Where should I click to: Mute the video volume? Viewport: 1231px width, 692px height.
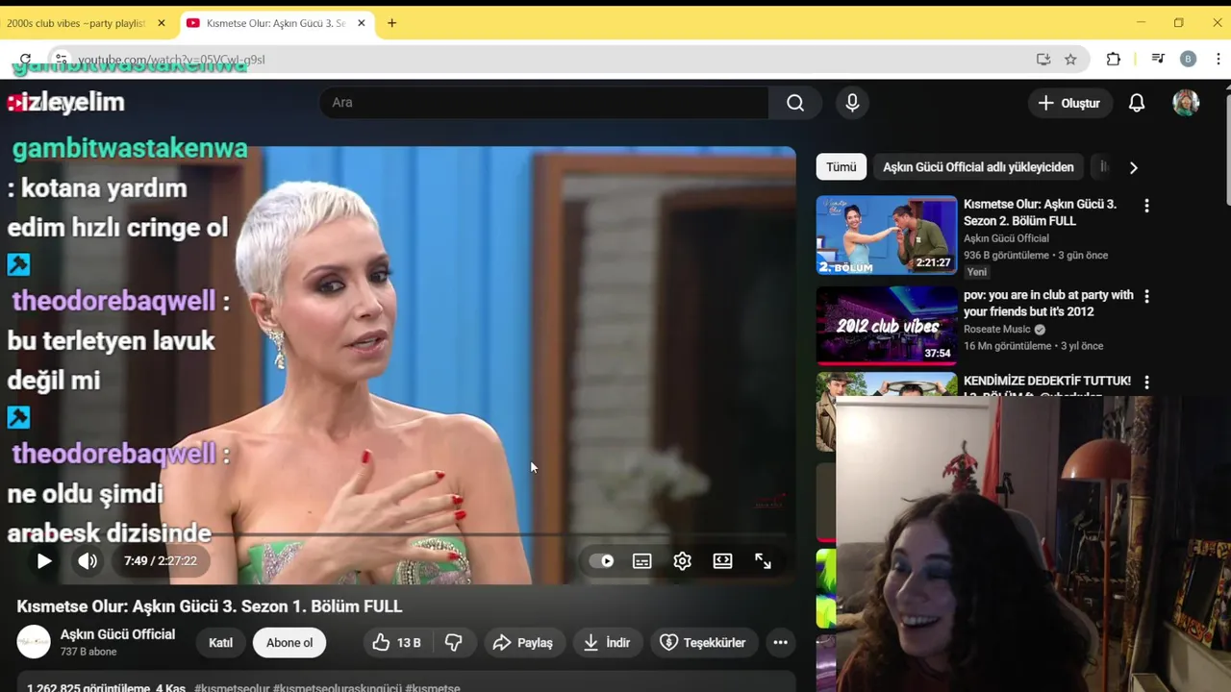click(x=88, y=561)
